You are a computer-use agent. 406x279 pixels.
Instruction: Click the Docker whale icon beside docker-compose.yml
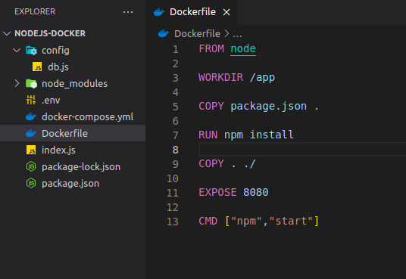tap(31, 117)
